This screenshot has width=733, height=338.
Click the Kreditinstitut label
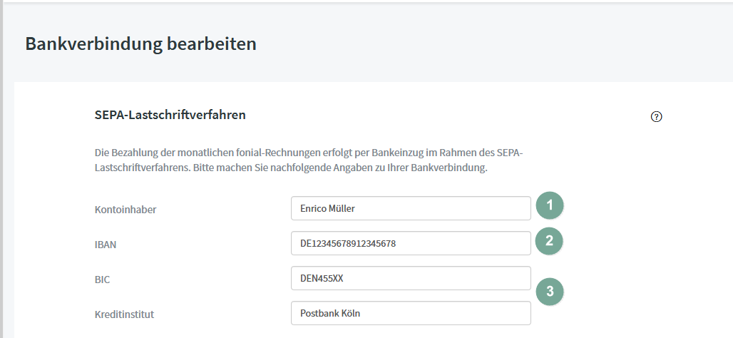[124, 314]
